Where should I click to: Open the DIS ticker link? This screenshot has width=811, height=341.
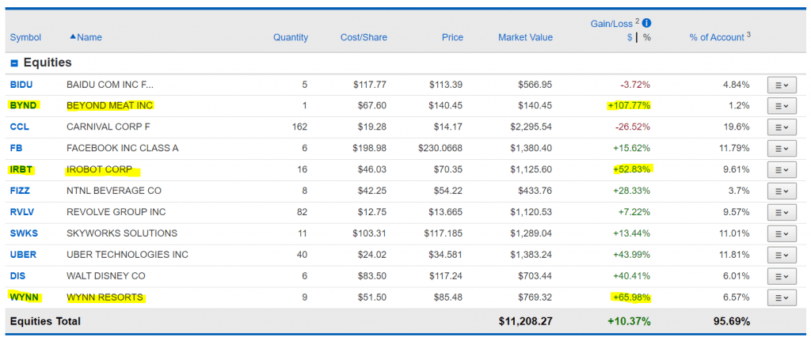tap(18, 276)
